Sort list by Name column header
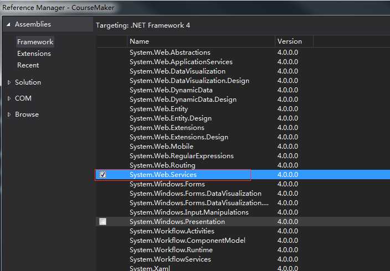Screen dimensions: 390x271 point(201,41)
